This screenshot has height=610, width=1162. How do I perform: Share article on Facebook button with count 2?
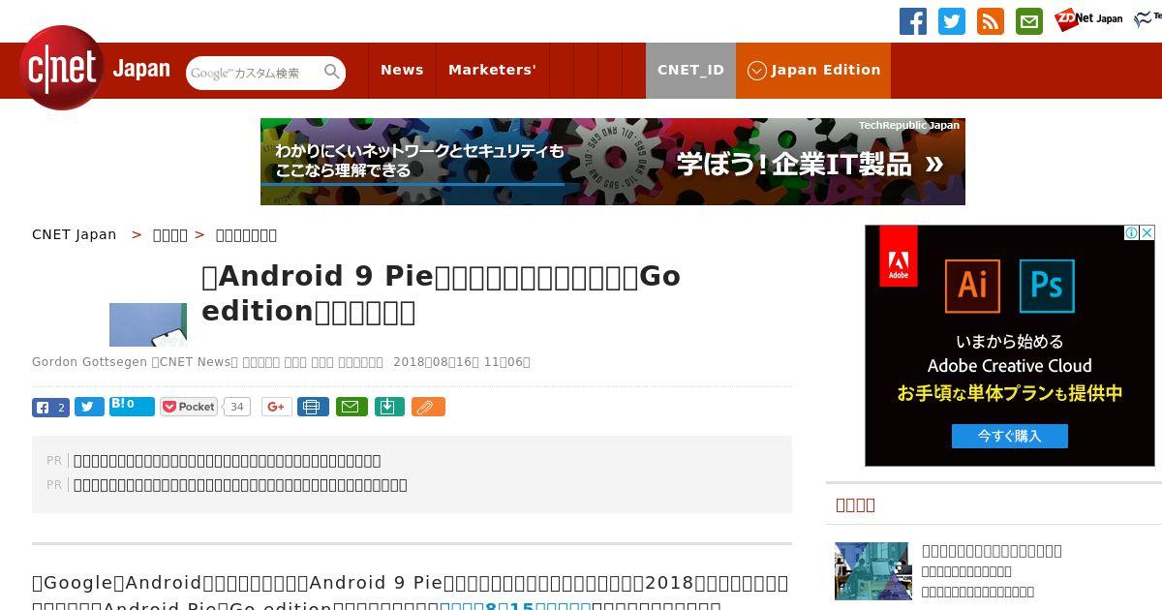[50, 408]
